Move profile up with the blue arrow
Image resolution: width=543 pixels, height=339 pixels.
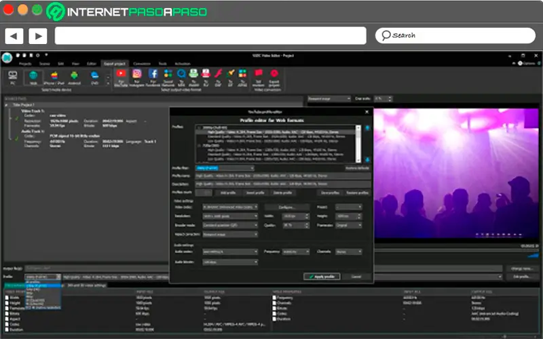367,128
